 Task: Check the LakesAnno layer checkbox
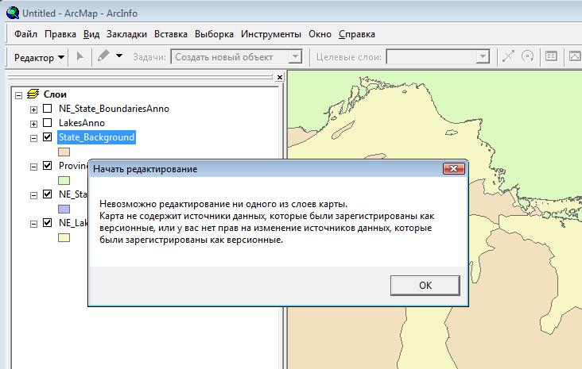(47, 123)
